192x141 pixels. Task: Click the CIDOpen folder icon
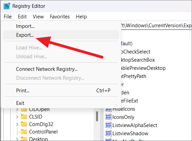24,110
